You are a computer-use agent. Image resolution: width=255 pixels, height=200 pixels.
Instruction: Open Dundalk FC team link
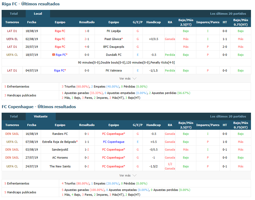(x=114, y=55)
